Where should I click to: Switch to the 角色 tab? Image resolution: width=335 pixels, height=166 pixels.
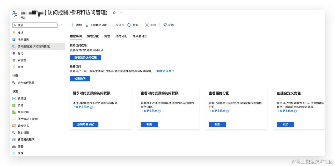(107, 36)
